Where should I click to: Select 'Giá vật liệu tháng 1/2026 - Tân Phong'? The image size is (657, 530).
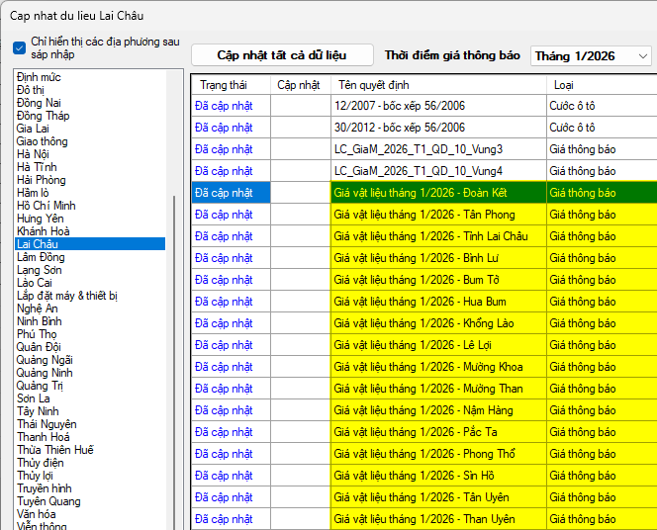(x=424, y=215)
